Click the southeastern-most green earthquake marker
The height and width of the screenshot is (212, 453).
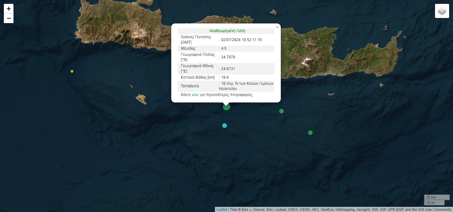click(x=310, y=133)
